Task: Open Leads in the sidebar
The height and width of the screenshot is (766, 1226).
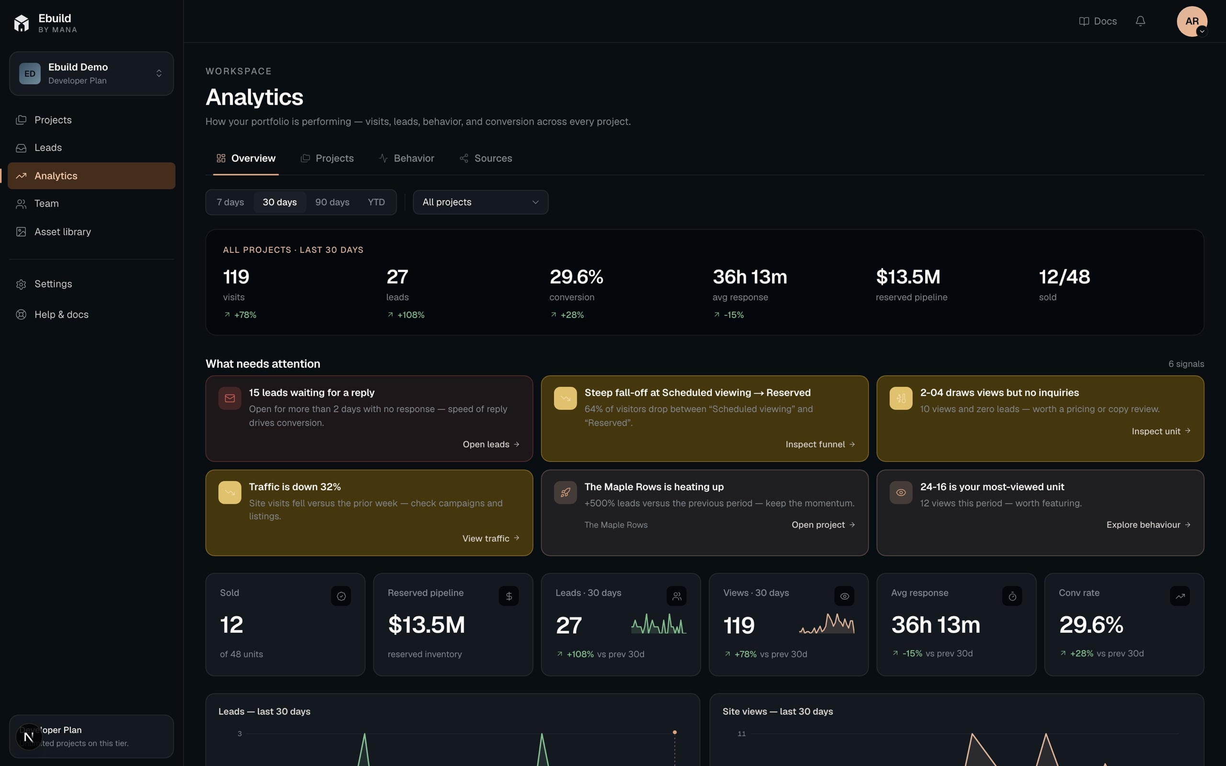Action: point(91,148)
